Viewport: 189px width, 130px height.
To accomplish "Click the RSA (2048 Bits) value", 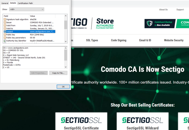I will pyautogui.click(x=37, y=35).
